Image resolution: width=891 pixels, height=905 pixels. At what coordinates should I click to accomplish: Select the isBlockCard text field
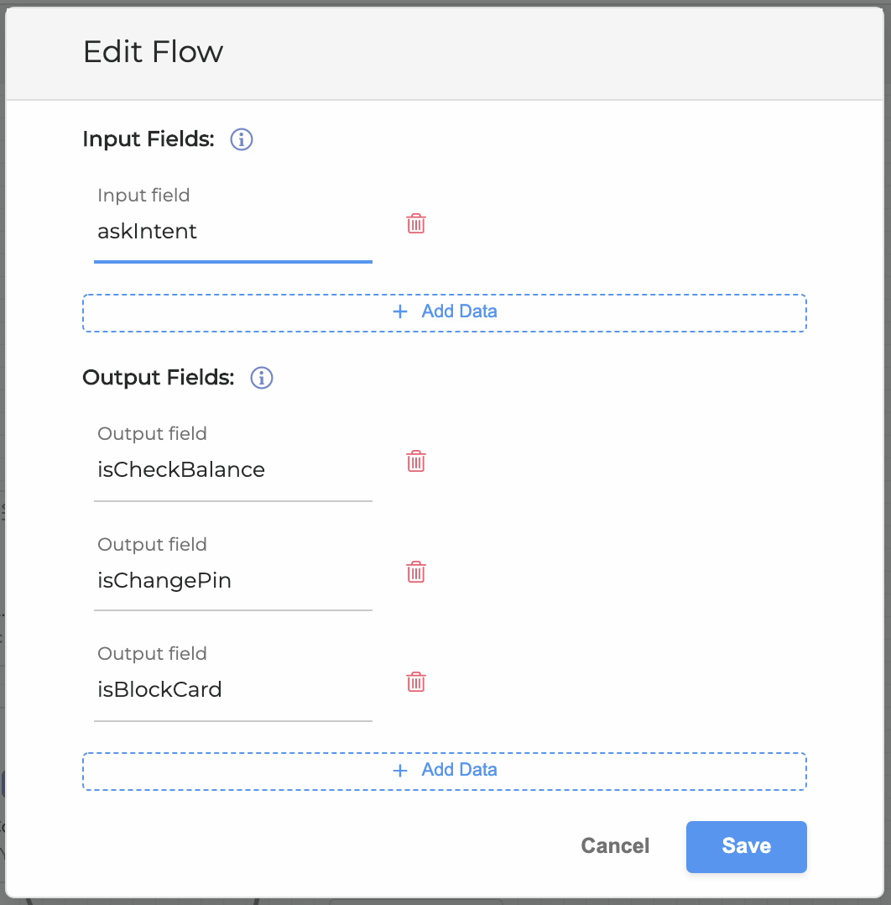click(232, 690)
